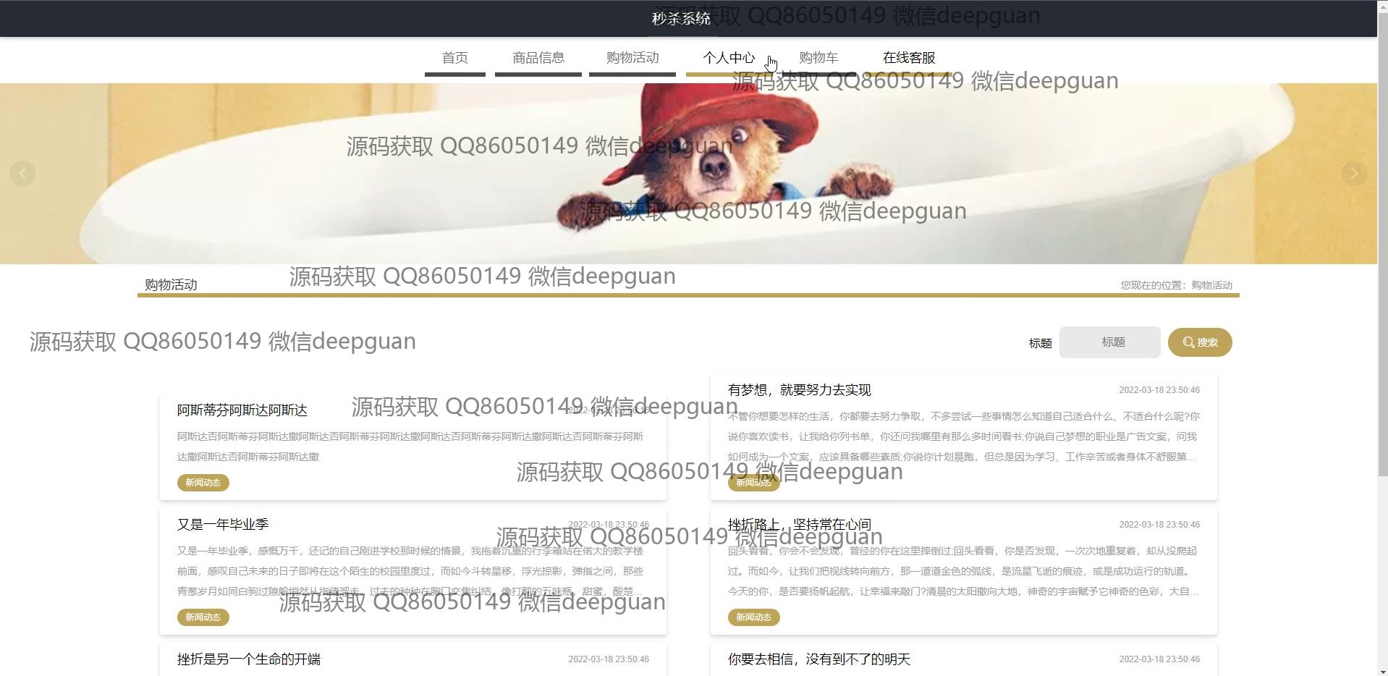Click 新闻动态 tag under 阿斯蒂芬阿斯达阿斯达

pyautogui.click(x=203, y=483)
